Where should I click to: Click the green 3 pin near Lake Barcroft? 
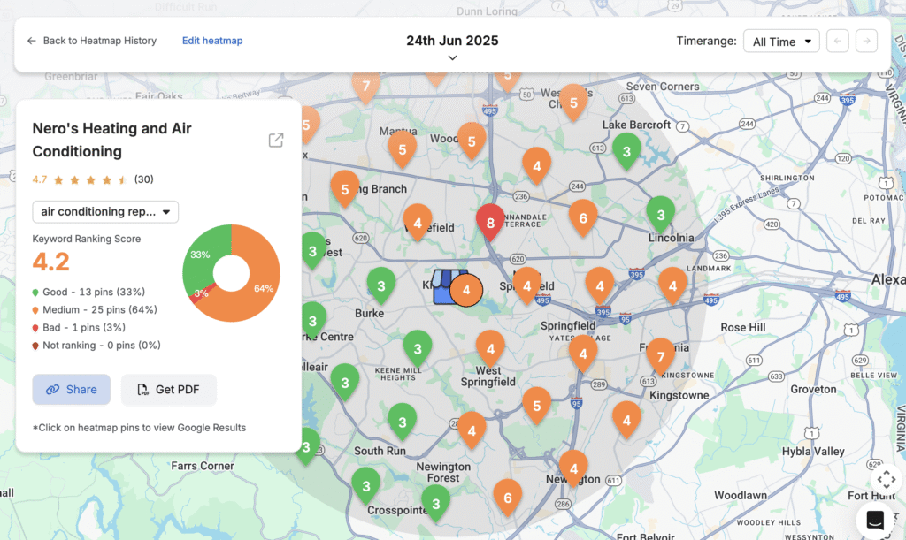(x=626, y=151)
